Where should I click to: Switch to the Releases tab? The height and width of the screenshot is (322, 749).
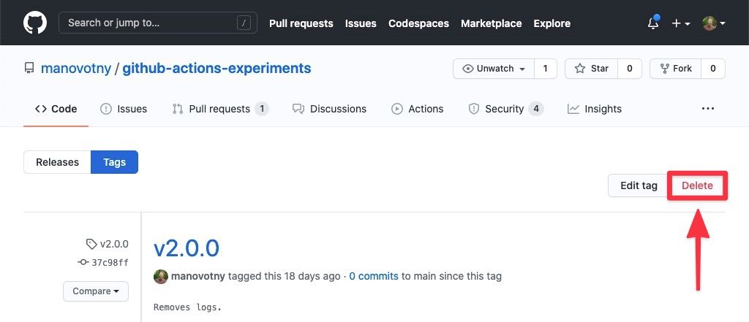coord(57,162)
